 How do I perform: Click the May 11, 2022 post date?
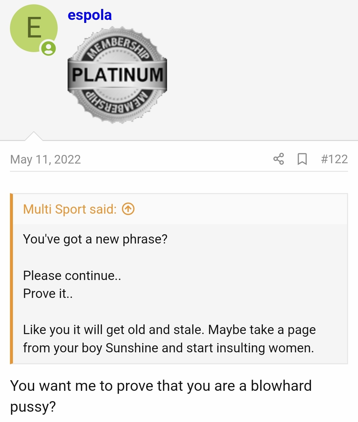pos(45,159)
